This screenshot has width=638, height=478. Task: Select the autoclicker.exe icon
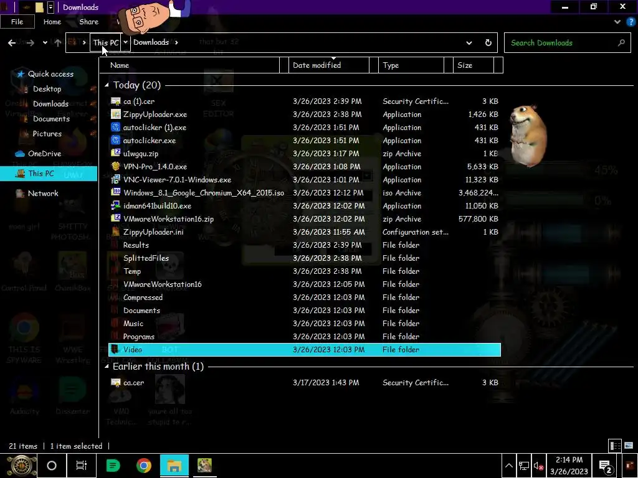[115, 140]
